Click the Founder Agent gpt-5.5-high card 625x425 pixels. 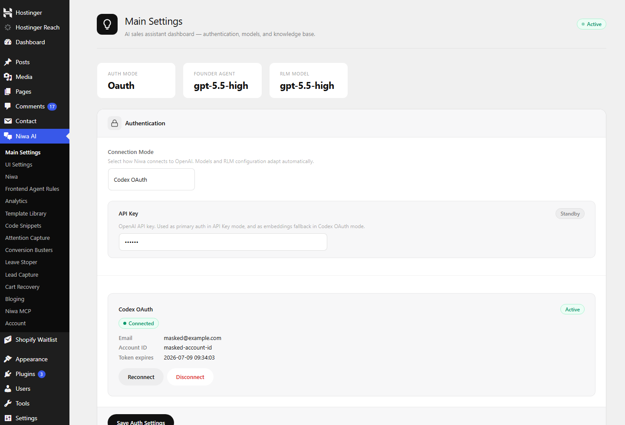pyautogui.click(x=222, y=80)
